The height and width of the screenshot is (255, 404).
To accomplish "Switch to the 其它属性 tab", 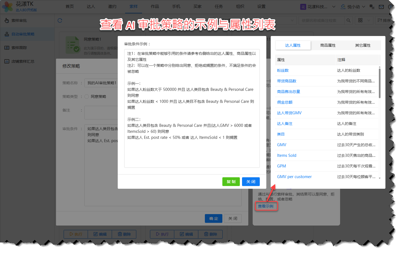I will (363, 45).
